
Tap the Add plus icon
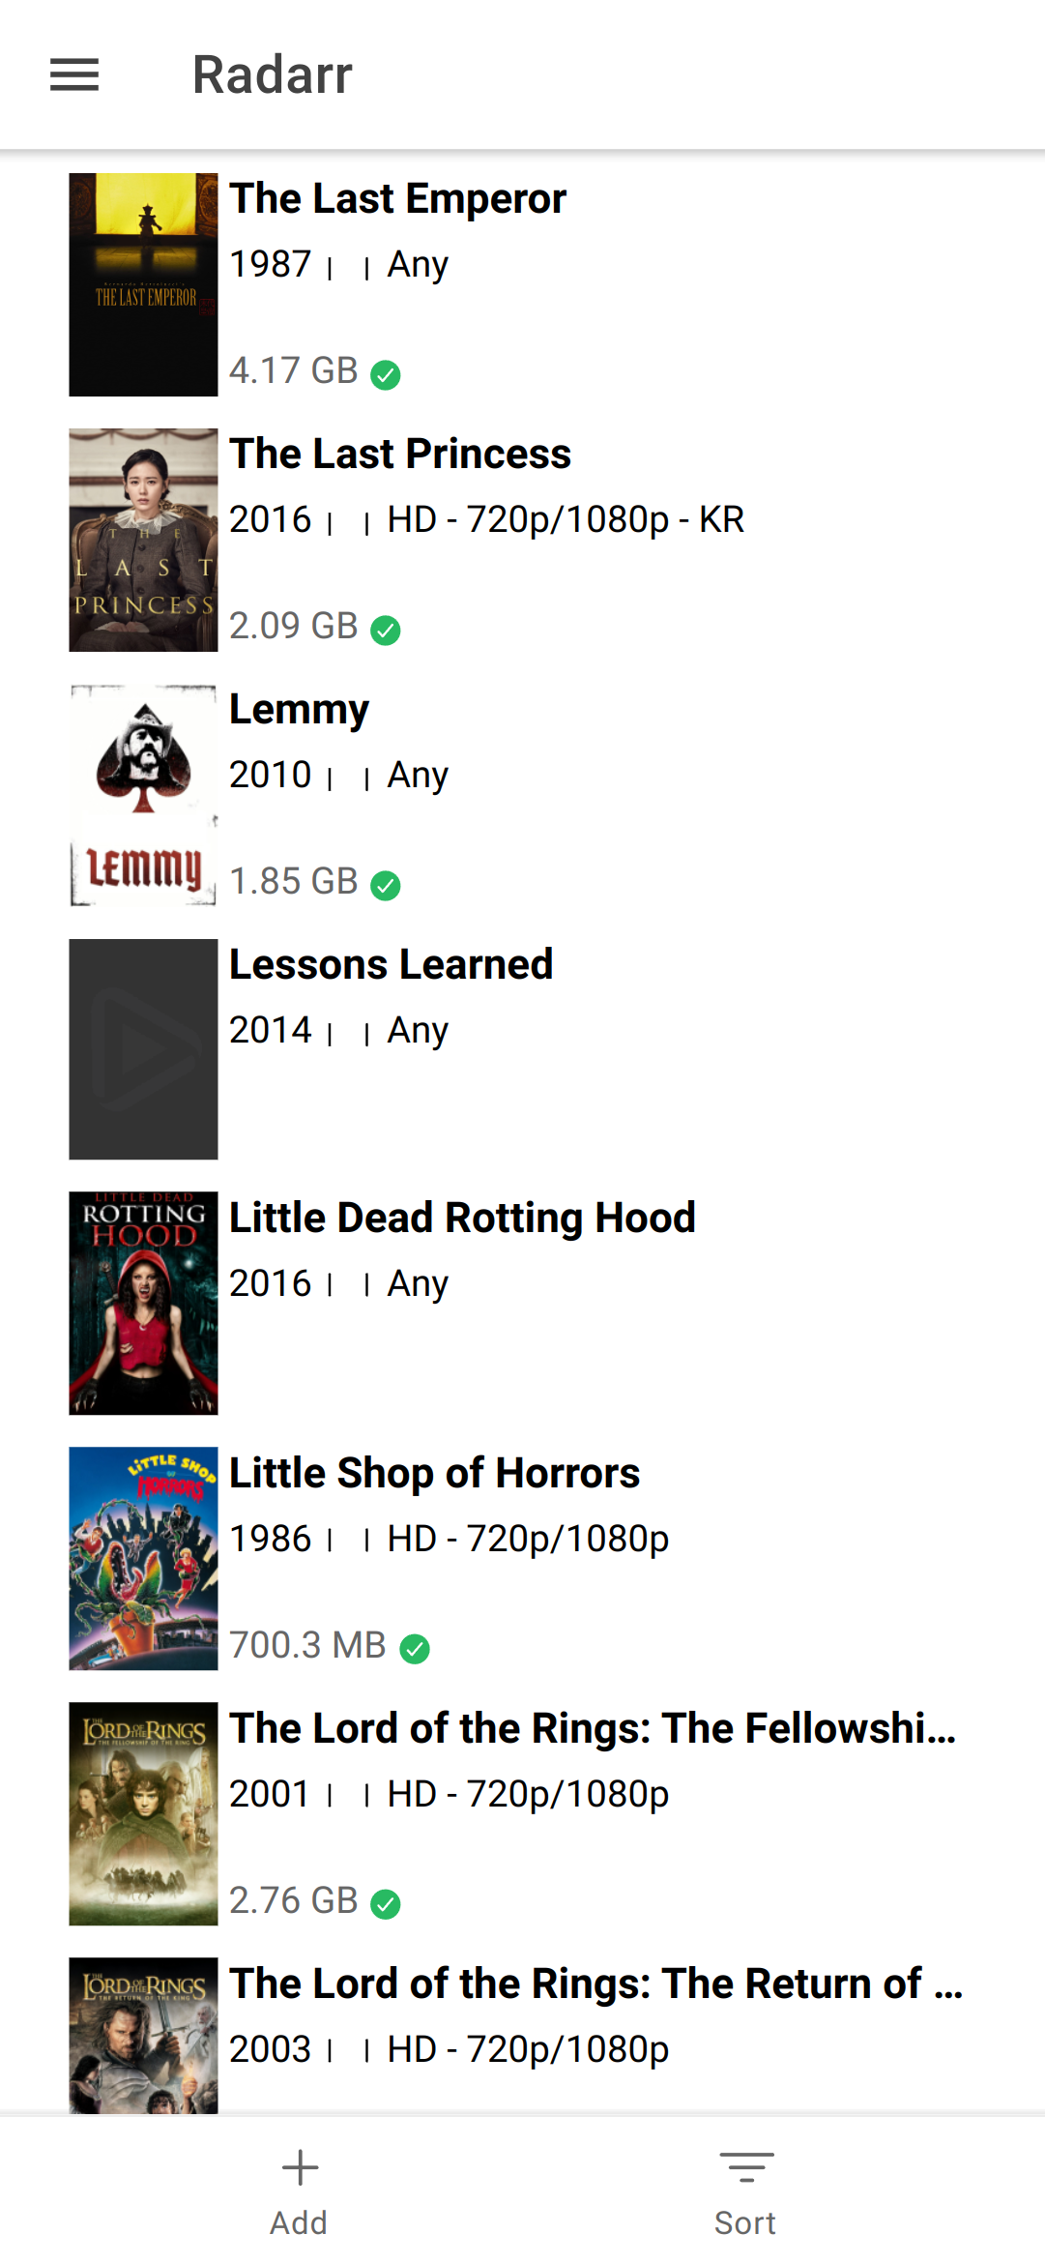click(x=300, y=2168)
